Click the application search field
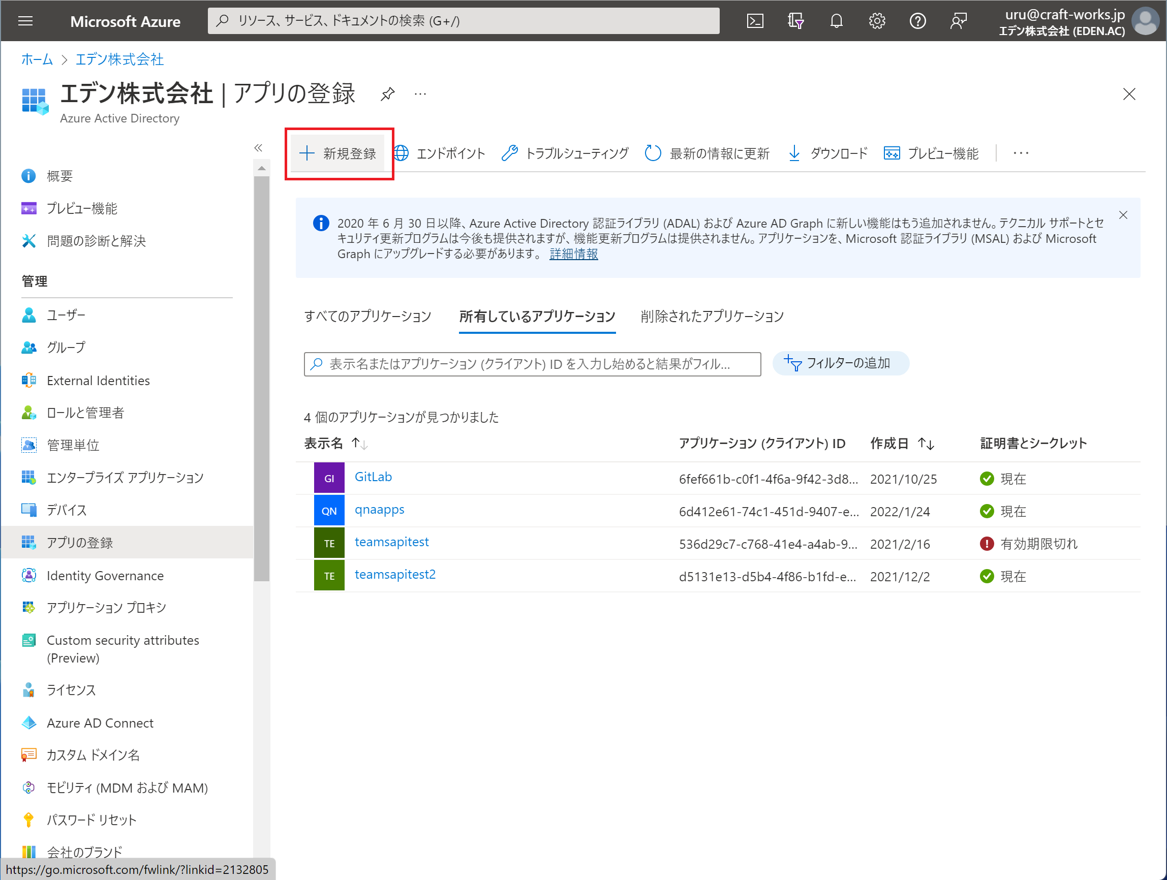The width and height of the screenshot is (1167, 880). pyautogui.click(x=532, y=364)
